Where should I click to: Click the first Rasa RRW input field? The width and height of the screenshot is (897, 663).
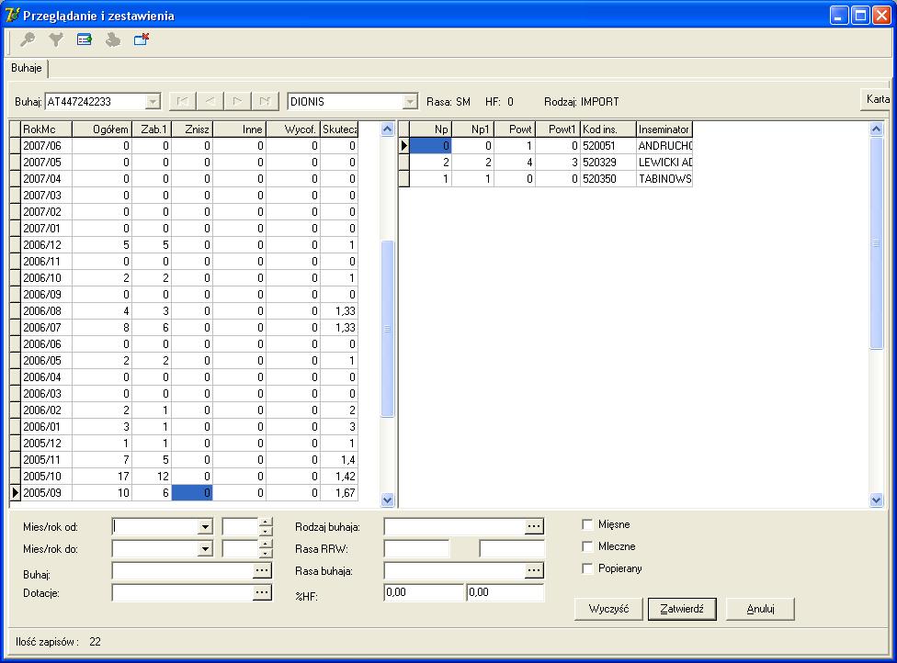pos(416,549)
